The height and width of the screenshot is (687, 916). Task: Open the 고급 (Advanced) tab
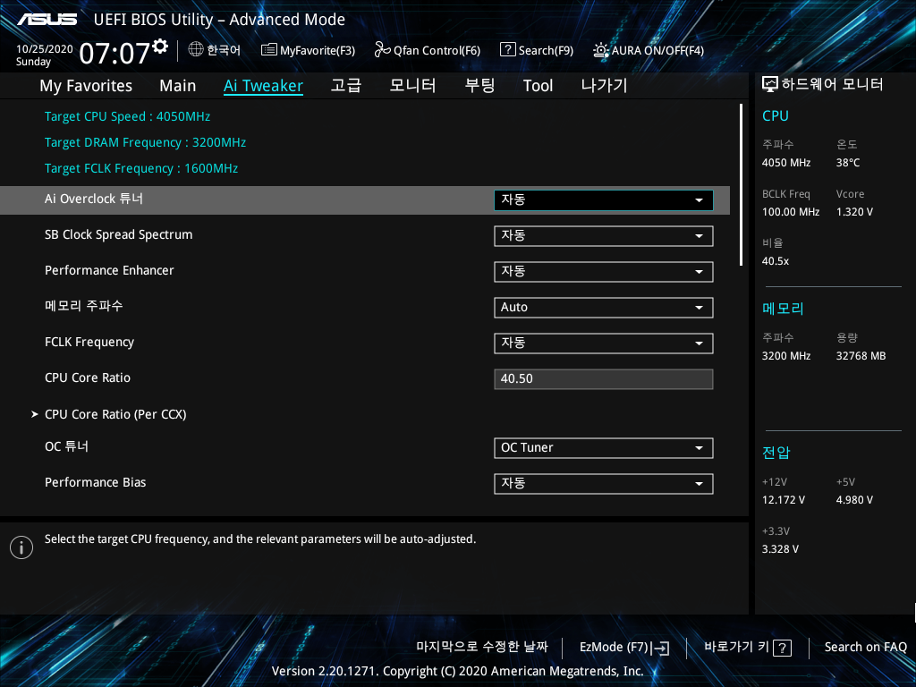coord(346,86)
